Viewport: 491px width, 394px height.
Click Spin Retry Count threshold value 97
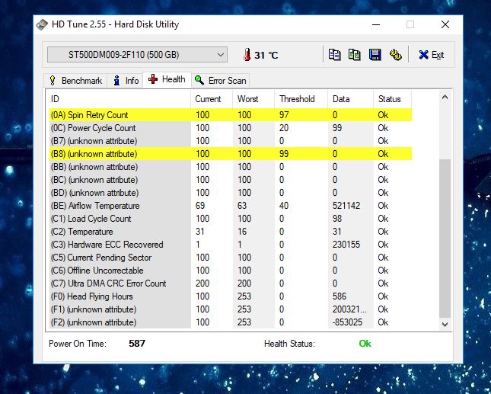tap(284, 115)
